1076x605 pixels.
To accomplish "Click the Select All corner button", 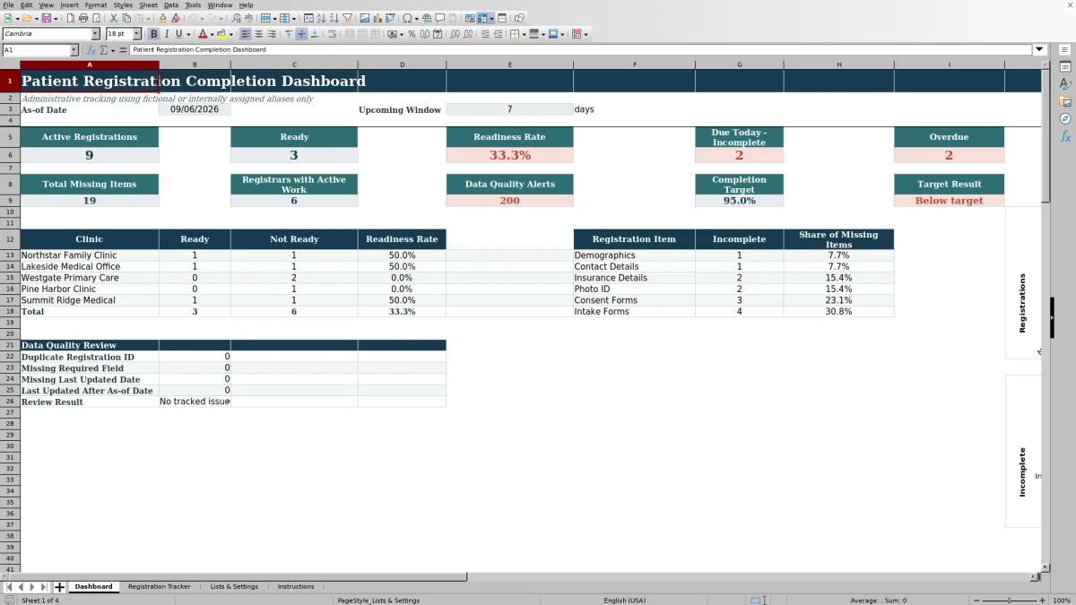I will (10, 65).
